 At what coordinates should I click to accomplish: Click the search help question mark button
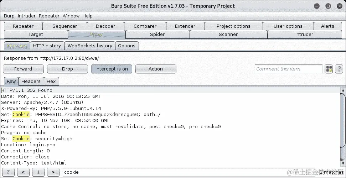8,172
